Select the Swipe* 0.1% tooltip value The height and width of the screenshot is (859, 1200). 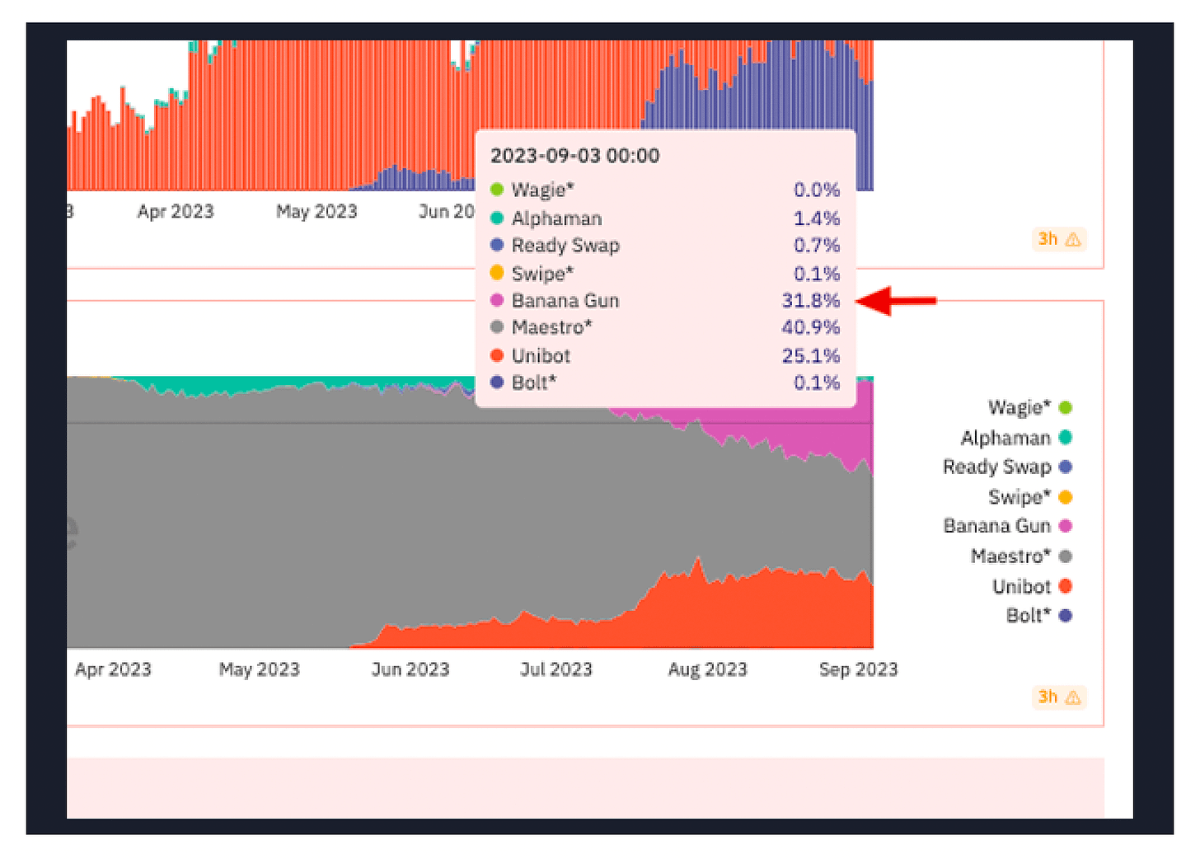(x=817, y=274)
